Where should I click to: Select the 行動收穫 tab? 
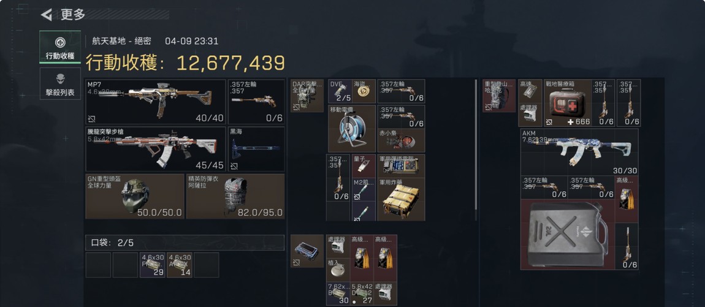[x=60, y=47]
